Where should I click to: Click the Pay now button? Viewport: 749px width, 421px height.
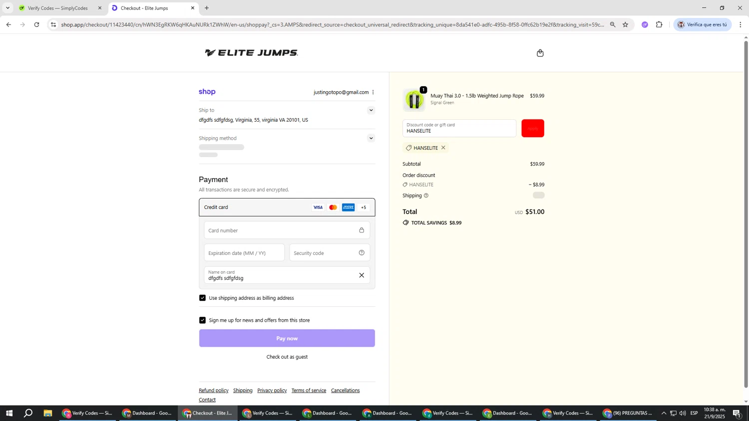[287, 338]
